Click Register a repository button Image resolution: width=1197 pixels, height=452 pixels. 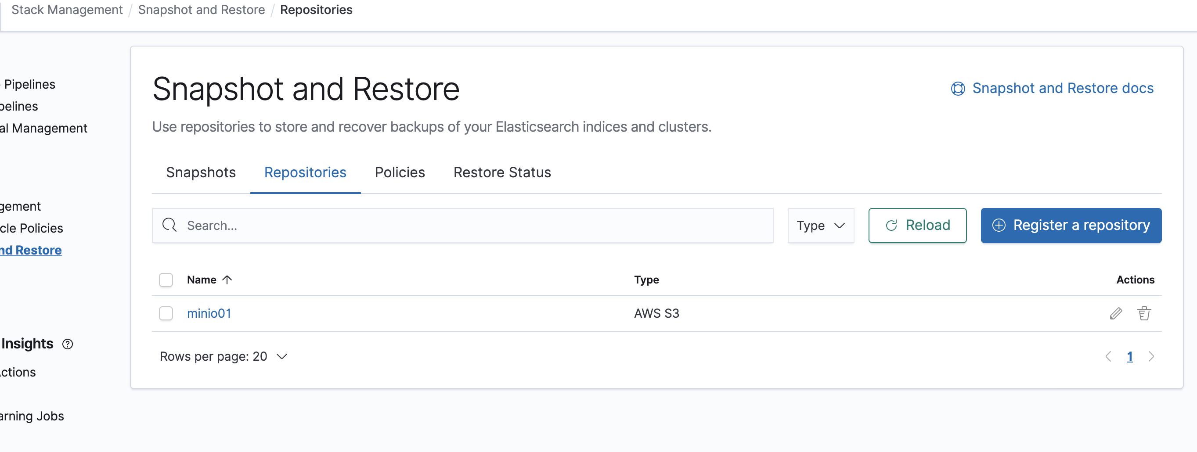tap(1071, 226)
